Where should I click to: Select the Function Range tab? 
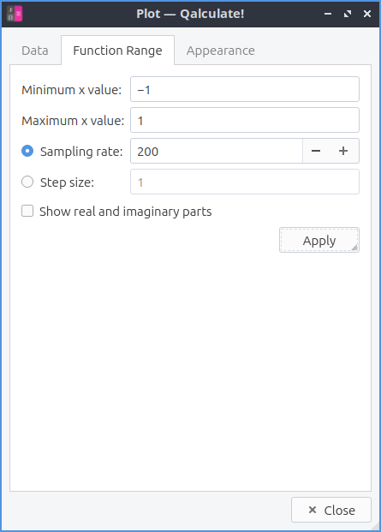pyautogui.click(x=117, y=51)
